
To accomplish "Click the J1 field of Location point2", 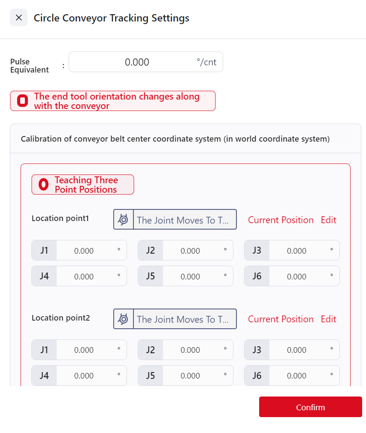I will point(84,350).
